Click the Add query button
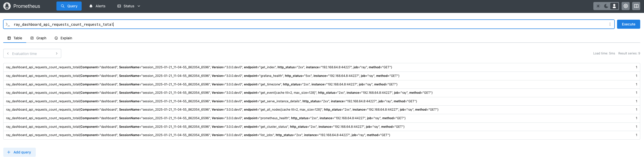644x157 pixels. pyautogui.click(x=19, y=152)
